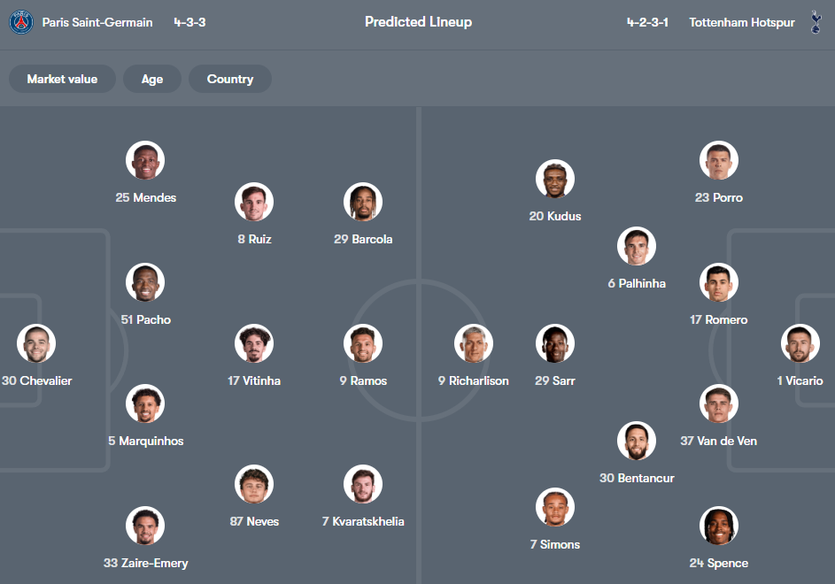Screen dimensions: 835x584
Task: Select goalkeeper Vicario's portrait
Action: tap(800, 343)
